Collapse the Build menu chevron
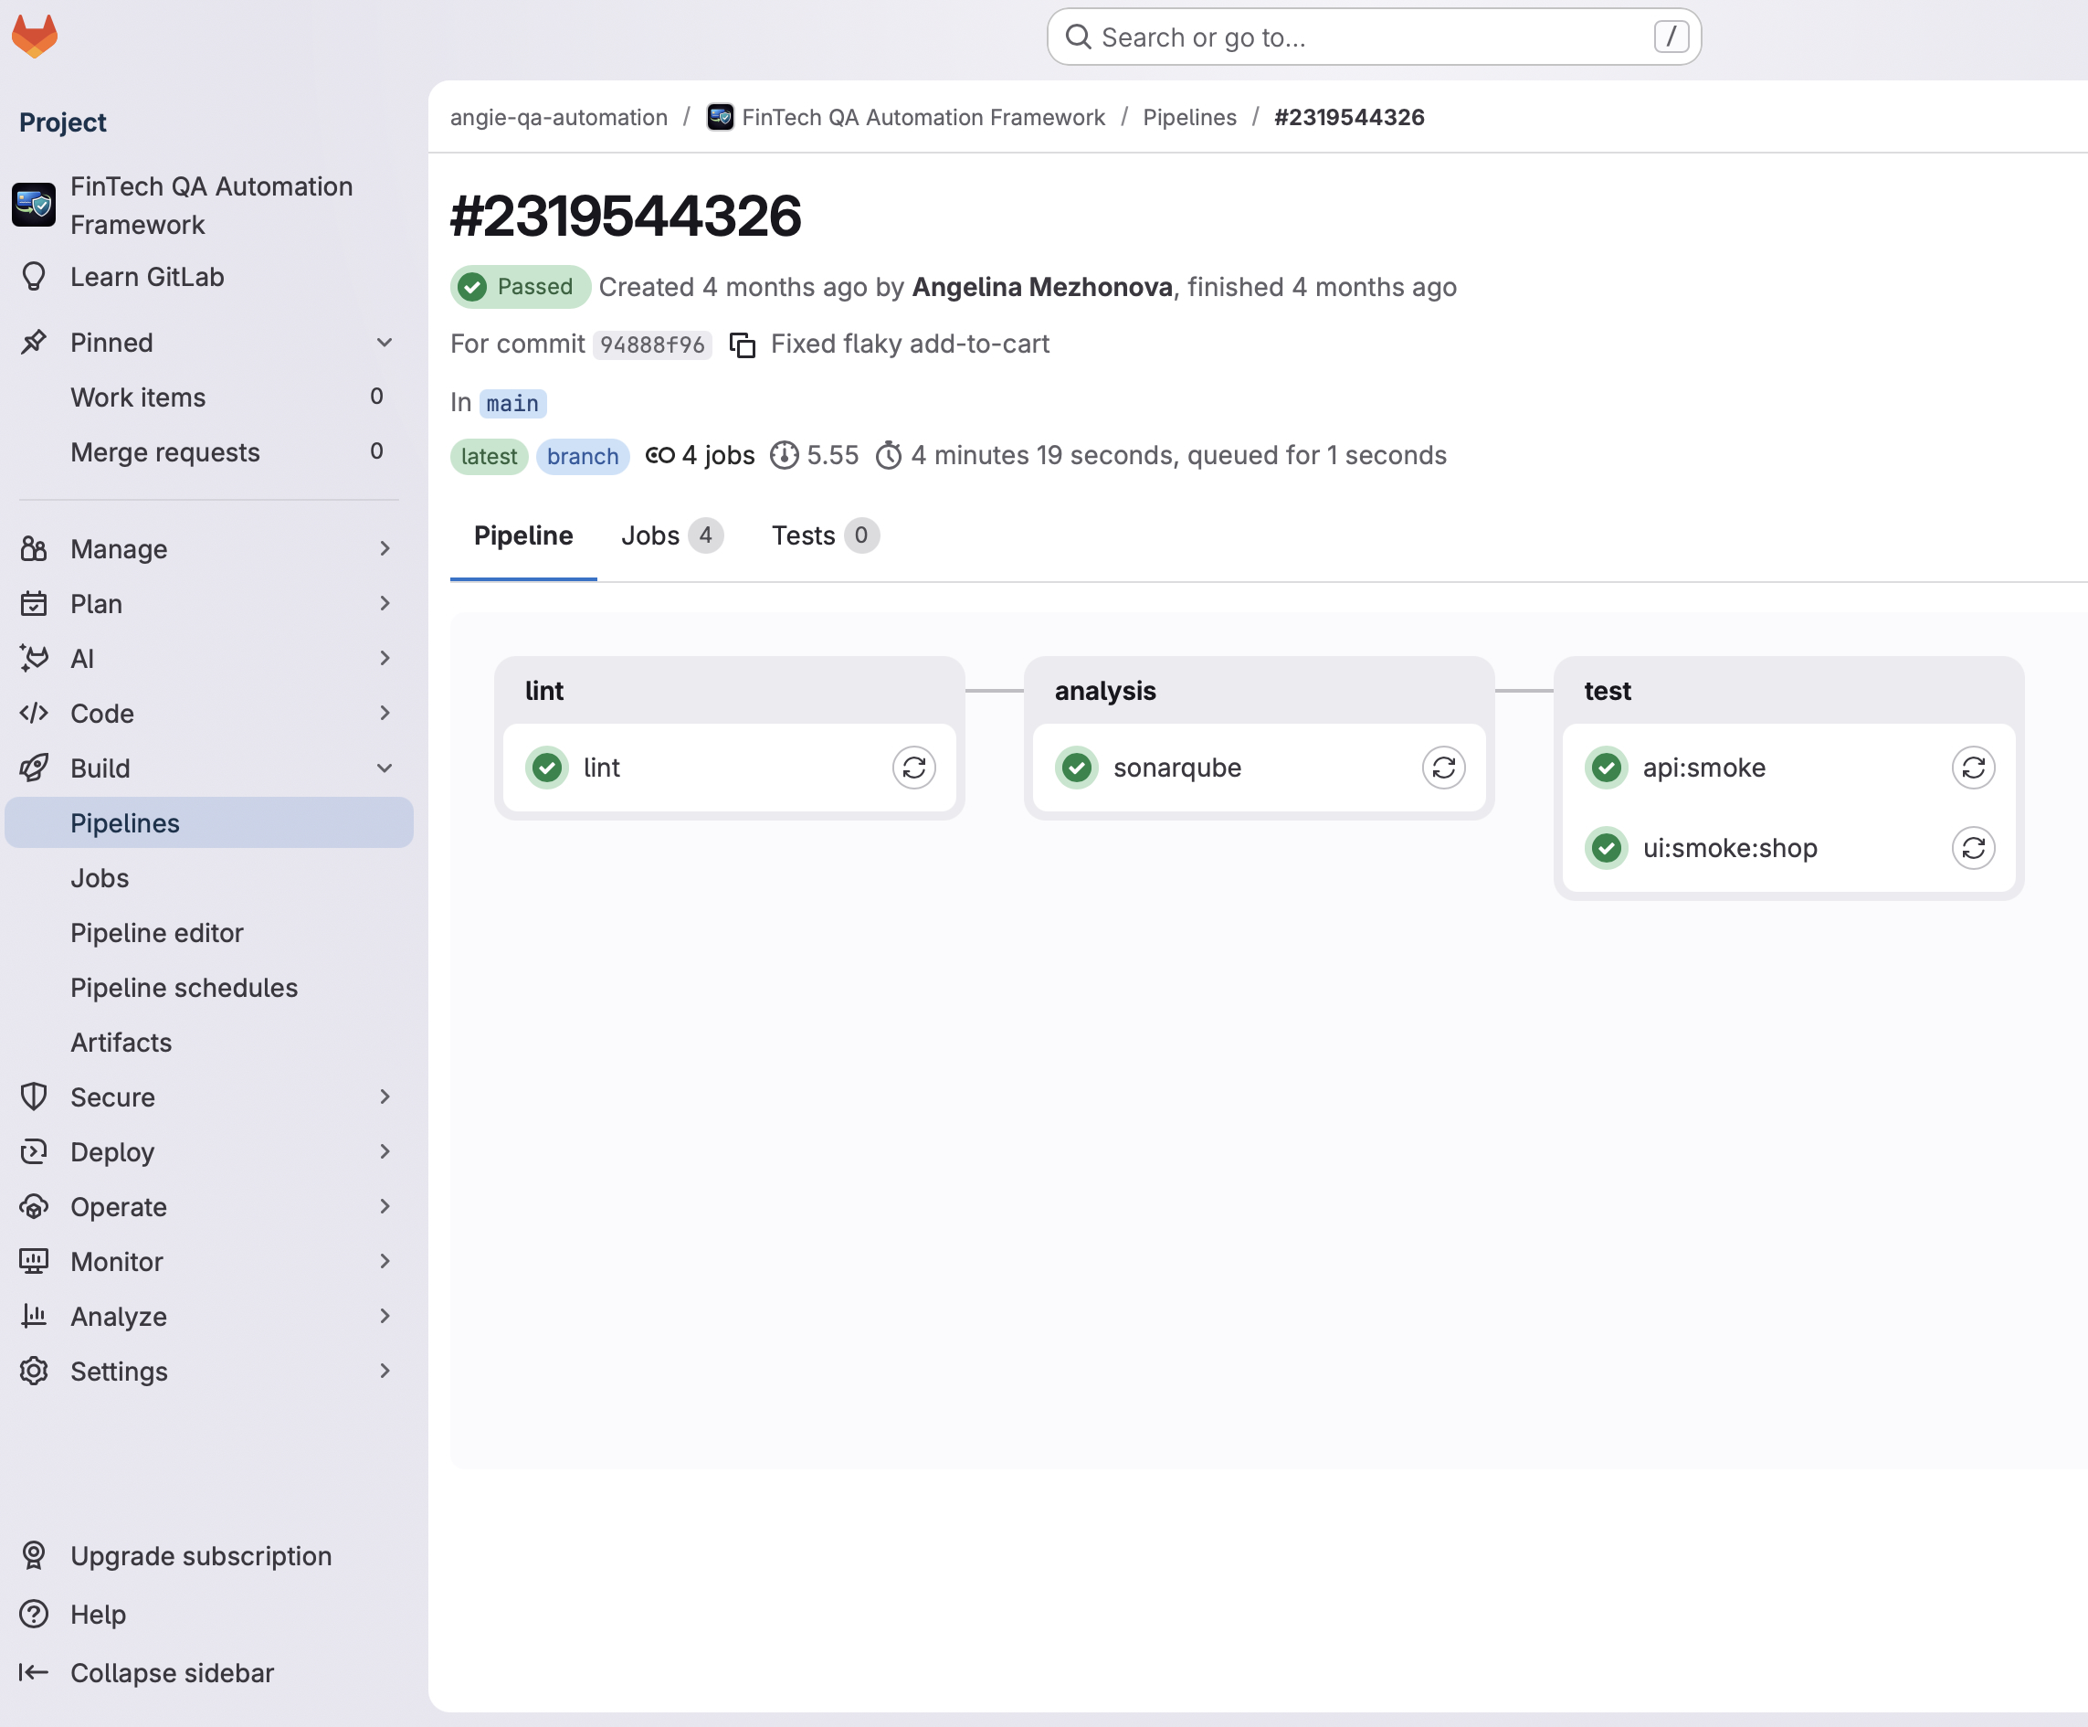Screen dimensions: 2088x1727 (x=385, y=768)
